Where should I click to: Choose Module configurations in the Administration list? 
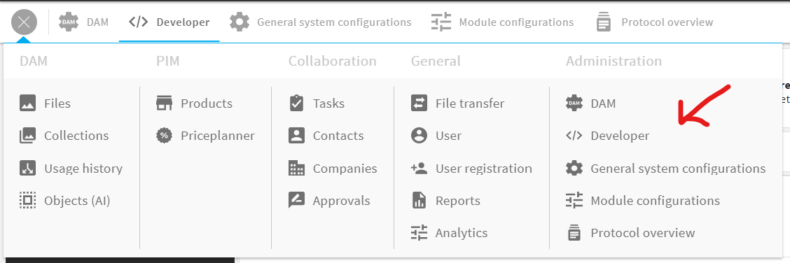pyautogui.click(x=655, y=201)
